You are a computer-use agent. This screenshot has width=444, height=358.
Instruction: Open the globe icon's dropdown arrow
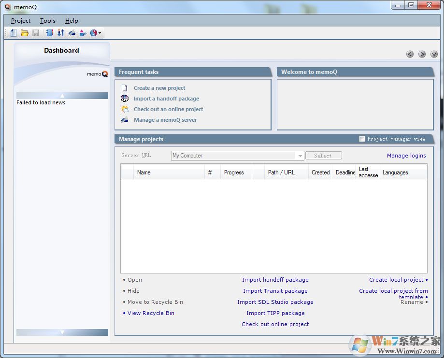[x=100, y=32]
